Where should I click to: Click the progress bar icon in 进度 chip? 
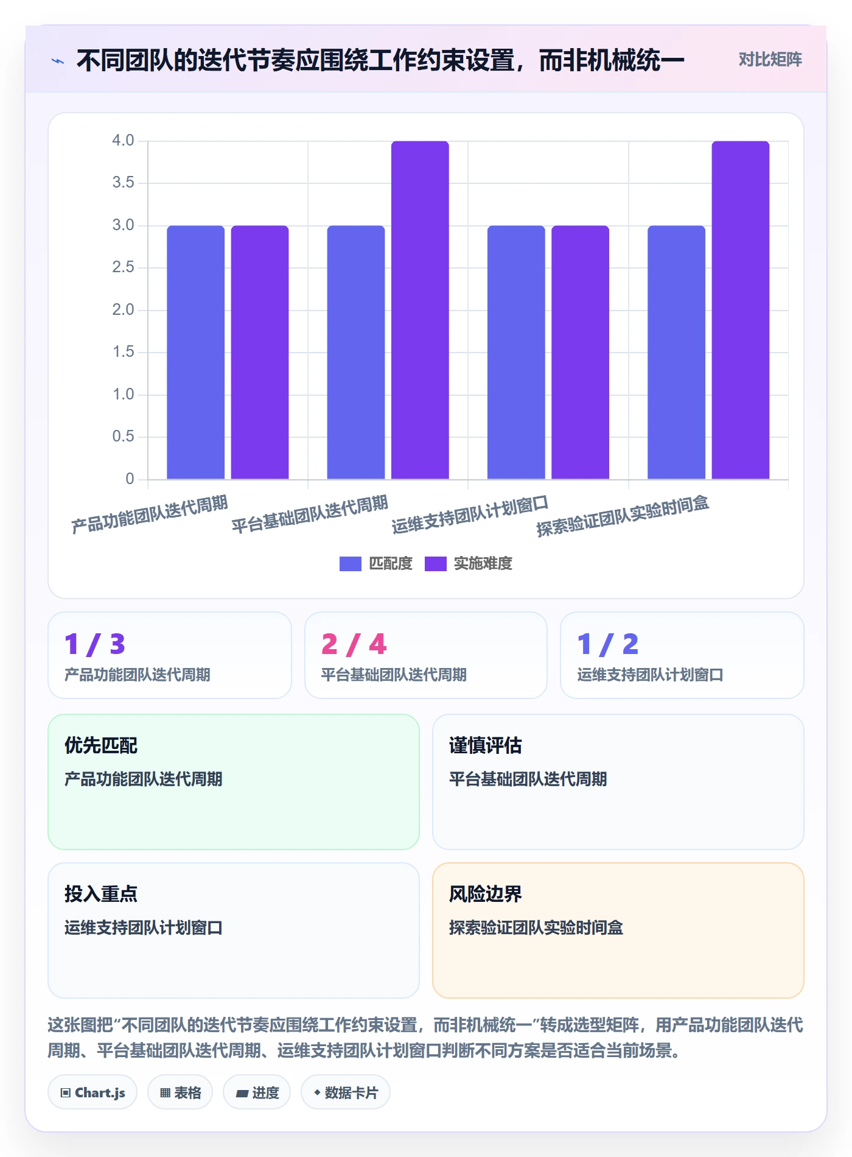[242, 1094]
